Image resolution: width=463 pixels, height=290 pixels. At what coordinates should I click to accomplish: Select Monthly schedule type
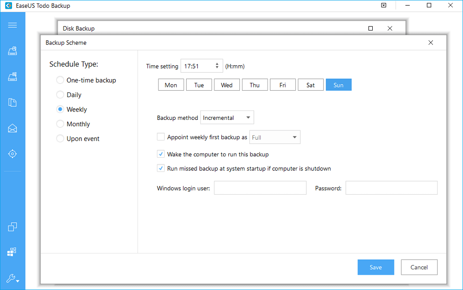coord(73,124)
